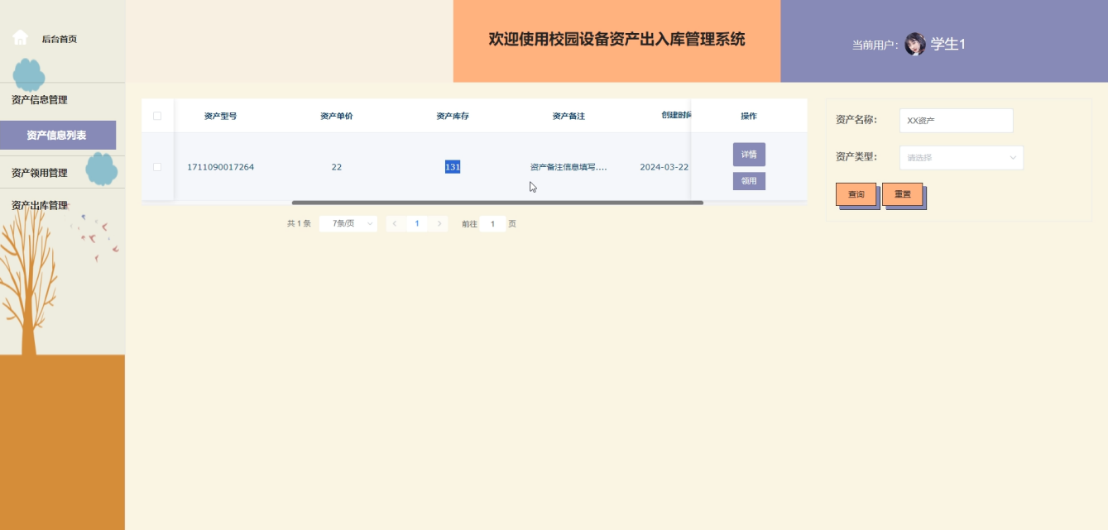Open the 7条/页 page size dropdown
This screenshot has width=1108, height=530.
348,223
